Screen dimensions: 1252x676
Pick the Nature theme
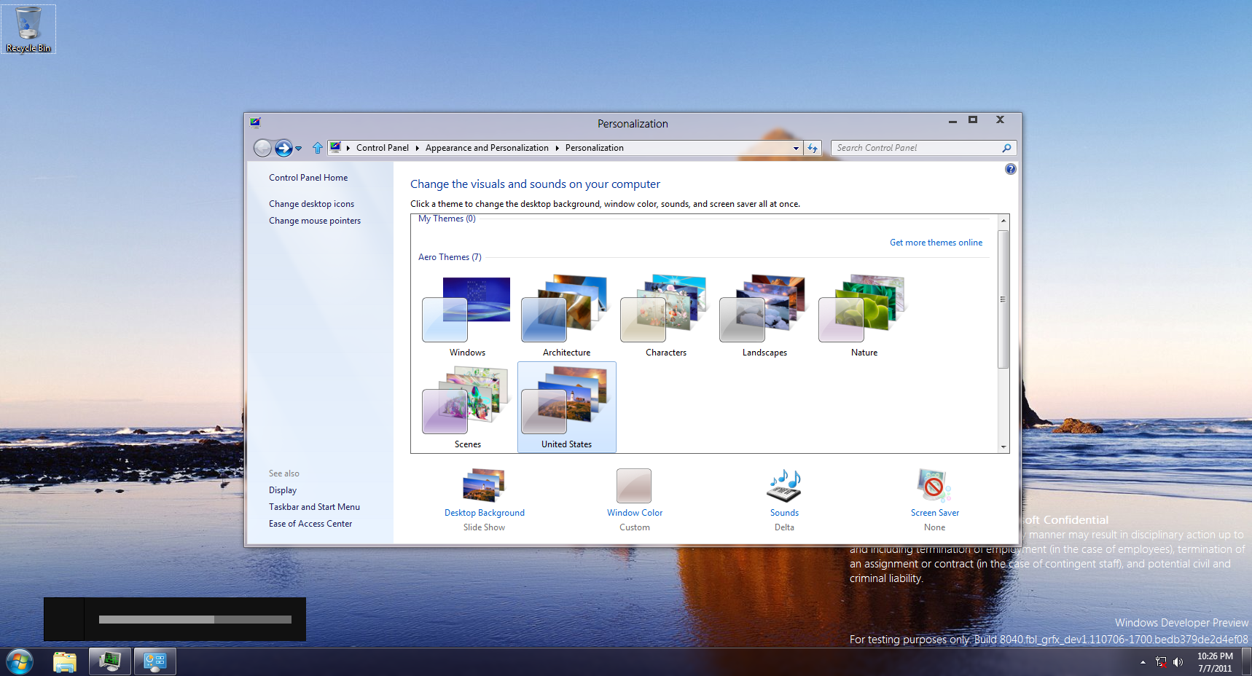pos(864,316)
